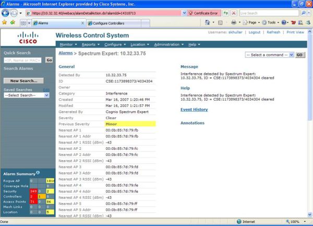Viewport: 313px width, 226px height.
Task: Click the Access Points red 71 cell
Action: point(33,201)
